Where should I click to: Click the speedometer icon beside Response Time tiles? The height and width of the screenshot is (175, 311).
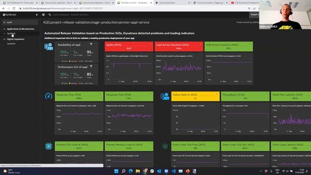click(49, 96)
